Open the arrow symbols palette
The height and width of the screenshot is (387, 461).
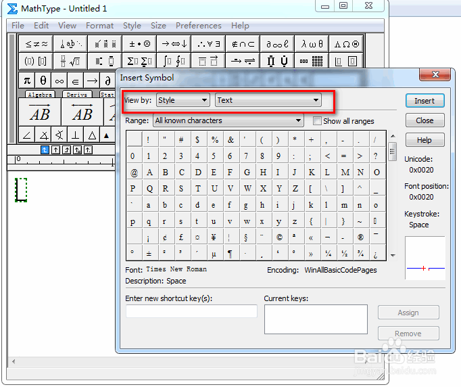pyautogui.click(x=174, y=44)
